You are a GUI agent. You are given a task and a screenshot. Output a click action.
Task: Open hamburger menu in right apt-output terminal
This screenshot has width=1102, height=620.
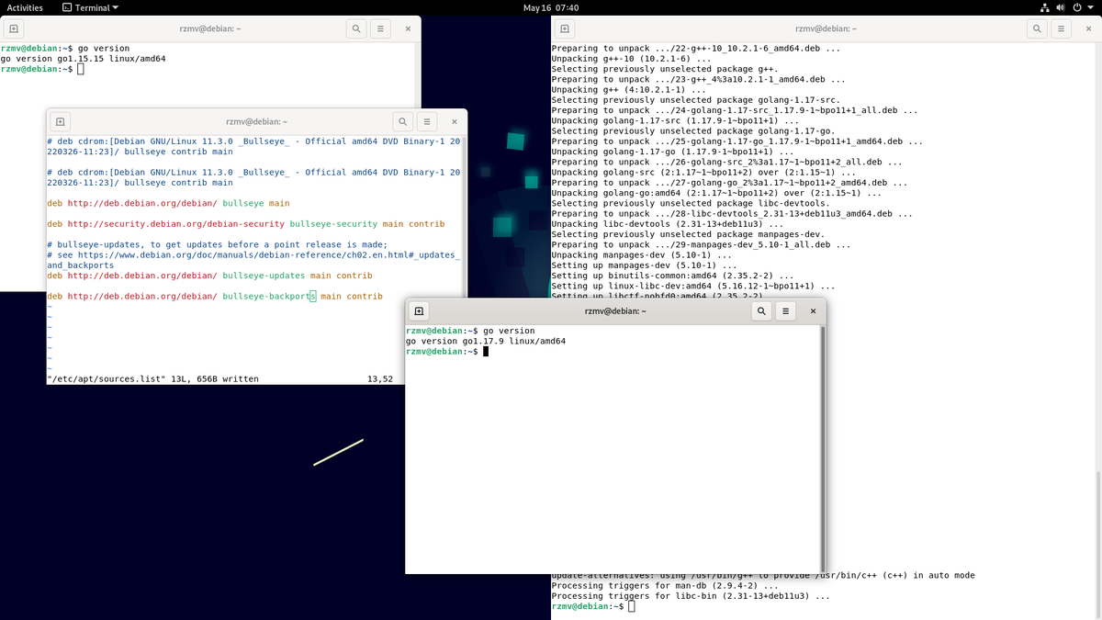click(1062, 29)
